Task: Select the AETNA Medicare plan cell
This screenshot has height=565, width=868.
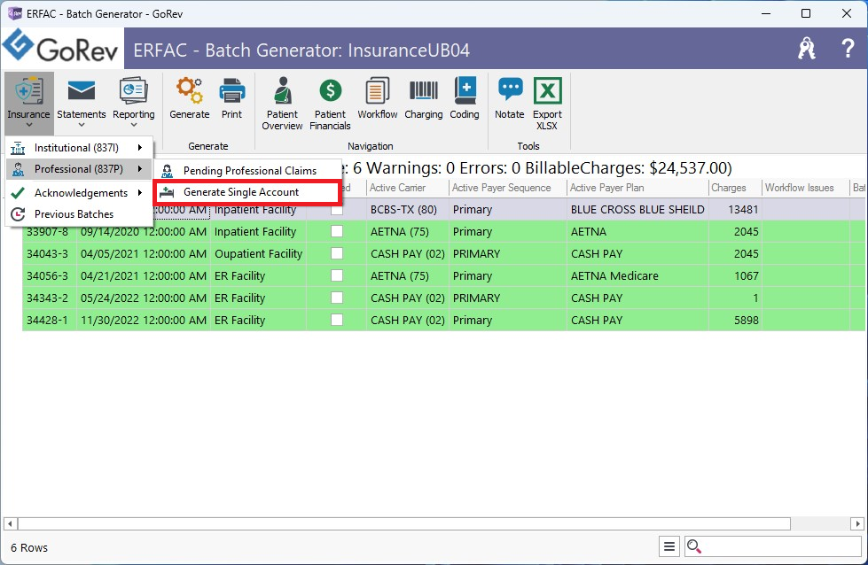Action: click(637, 276)
